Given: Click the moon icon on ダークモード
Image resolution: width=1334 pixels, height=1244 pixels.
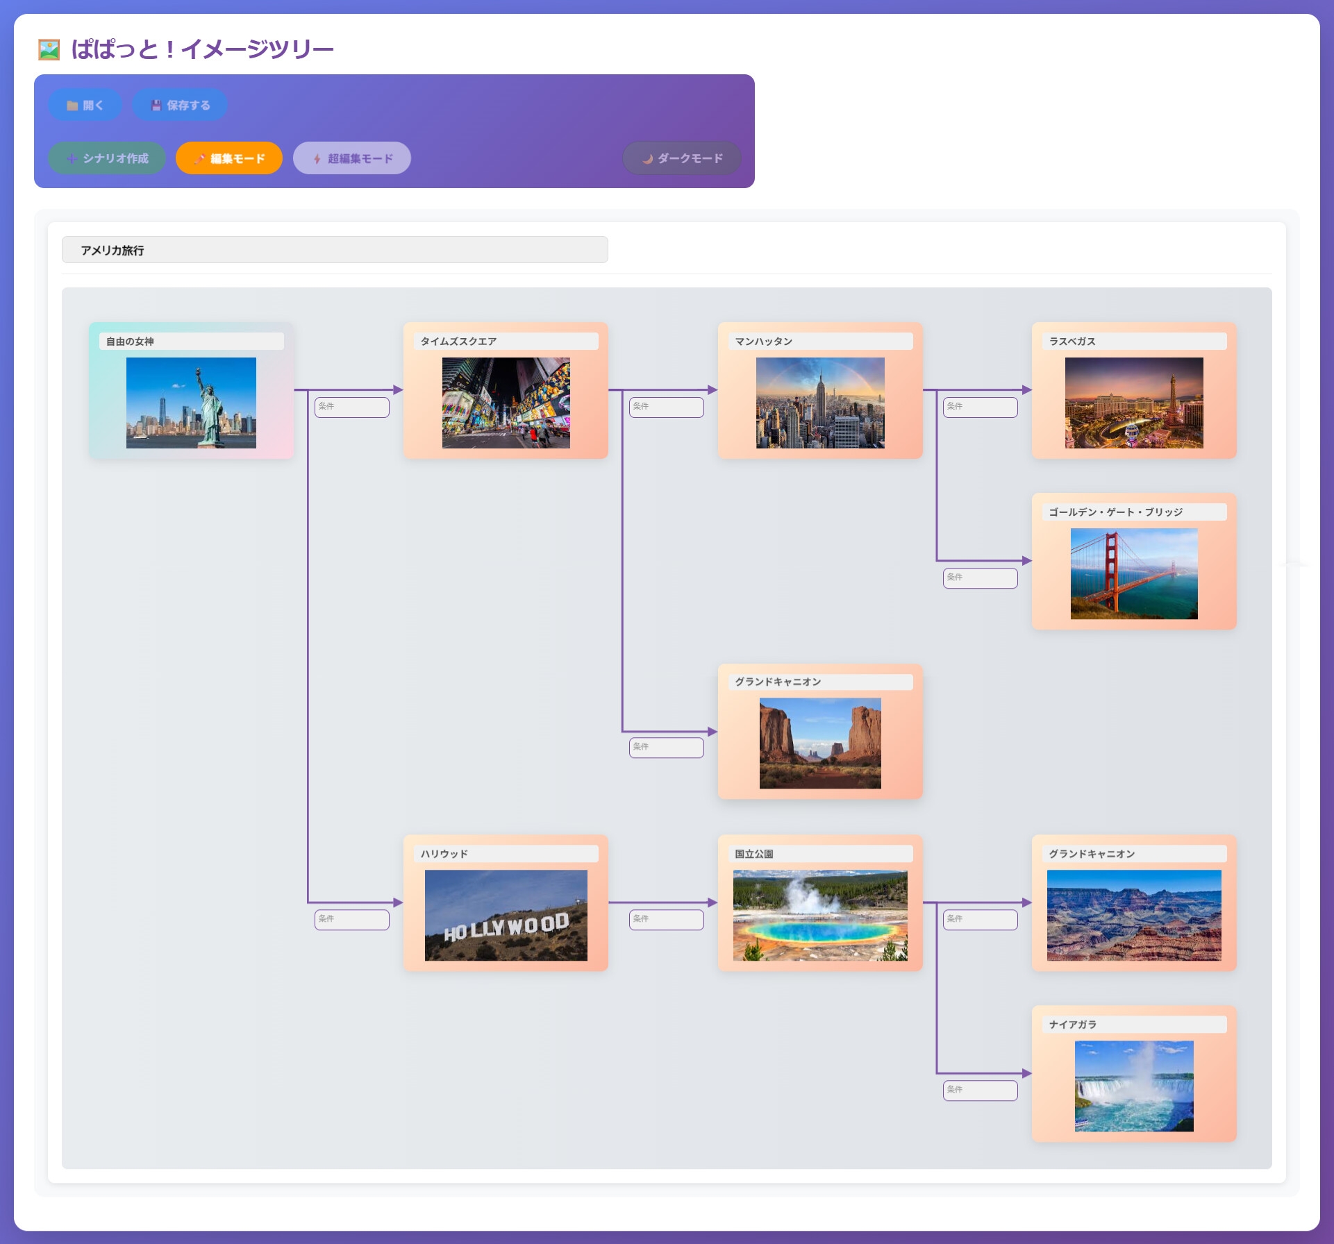Looking at the screenshot, I should click(647, 159).
